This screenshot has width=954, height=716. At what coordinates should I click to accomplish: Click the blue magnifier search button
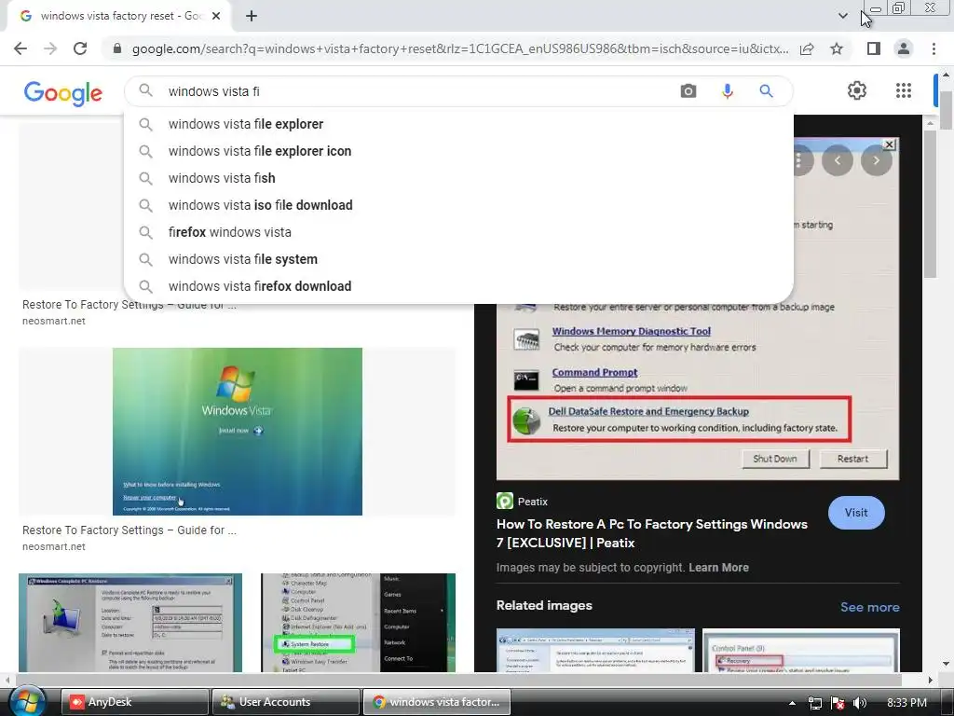(766, 91)
